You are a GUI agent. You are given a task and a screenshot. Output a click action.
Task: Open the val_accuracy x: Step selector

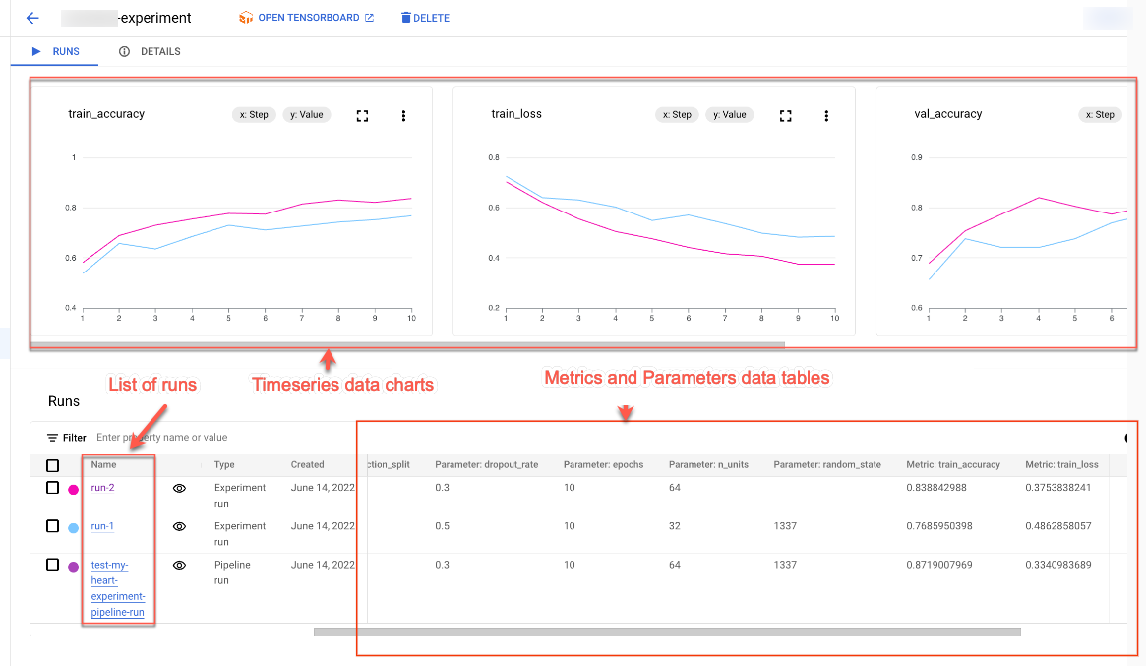coord(1100,114)
